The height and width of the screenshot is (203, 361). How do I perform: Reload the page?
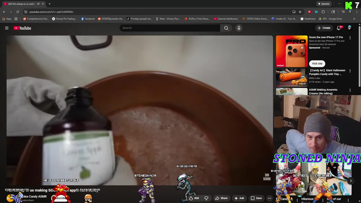(17, 12)
